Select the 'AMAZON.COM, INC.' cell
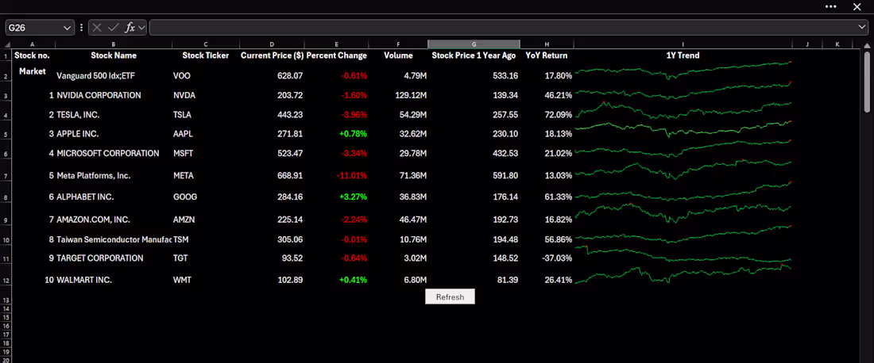The image size is (874, 363). pos(93,220)
